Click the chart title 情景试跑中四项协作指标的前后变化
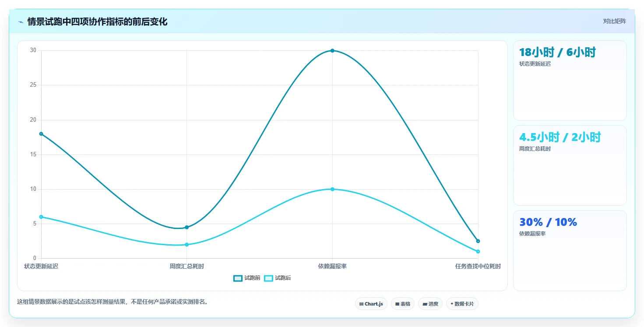This screenshot has height=327, width=644. tap(97, 22)
